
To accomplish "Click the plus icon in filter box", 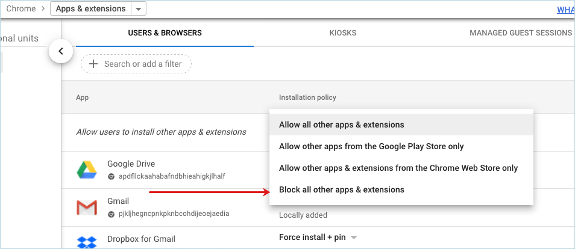I will click(93, 64).
